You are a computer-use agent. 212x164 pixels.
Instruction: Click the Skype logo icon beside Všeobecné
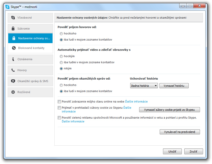13,18
